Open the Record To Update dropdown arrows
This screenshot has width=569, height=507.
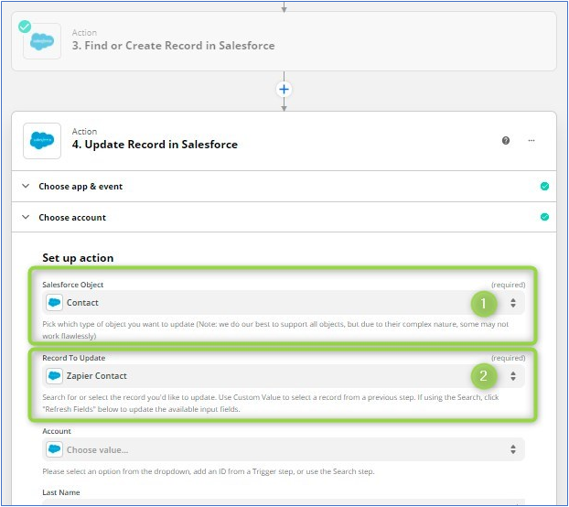pos(513,375)
